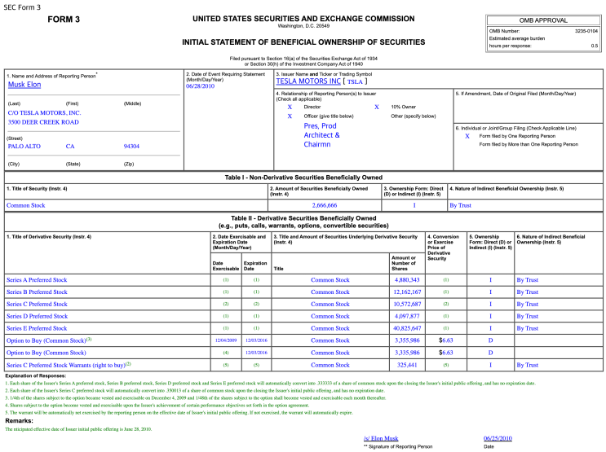Click the 'Series A Preferred Stock' row title

pos(37,280)
